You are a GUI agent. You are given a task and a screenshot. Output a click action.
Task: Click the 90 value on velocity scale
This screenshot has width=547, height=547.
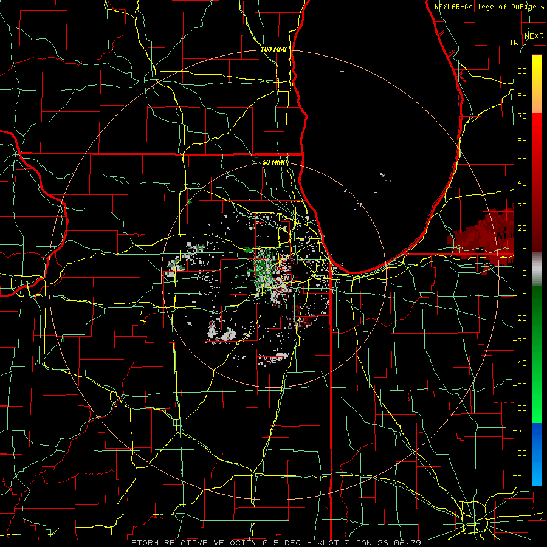522,71
